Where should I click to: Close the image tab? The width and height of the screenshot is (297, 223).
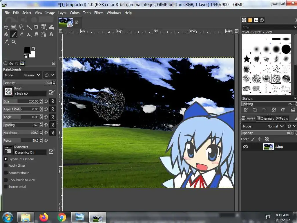(x=77, y=22)
